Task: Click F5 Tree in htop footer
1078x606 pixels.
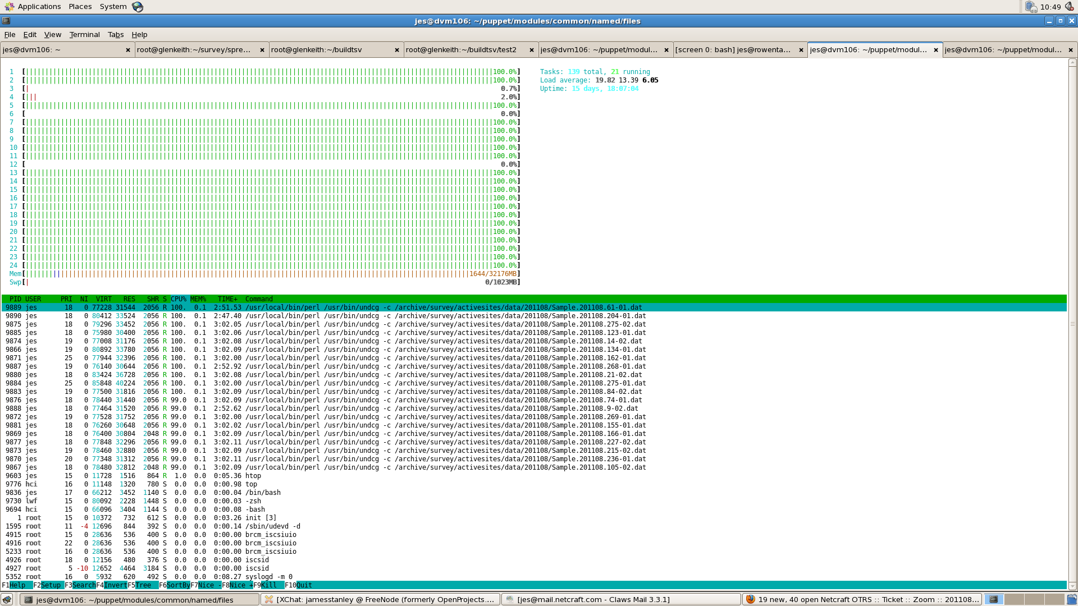Action: pos(143,585)
